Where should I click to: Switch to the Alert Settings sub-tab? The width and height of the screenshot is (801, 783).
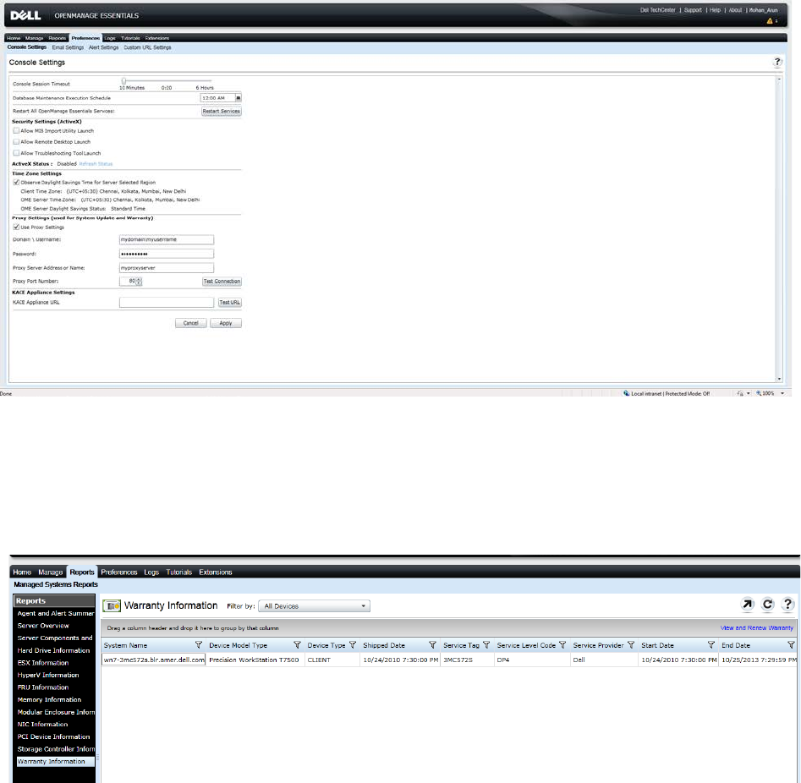(103, 47)
